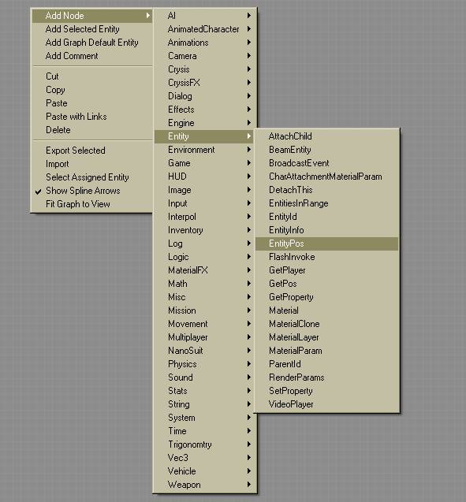Add a RenderParams node

pyautogui.click(x=326, y=377)
